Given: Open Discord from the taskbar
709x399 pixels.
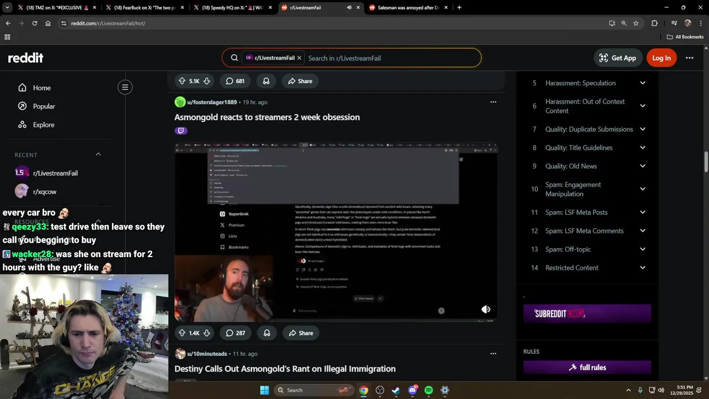Looking at the screenshot, I should [x=413, y=390].
